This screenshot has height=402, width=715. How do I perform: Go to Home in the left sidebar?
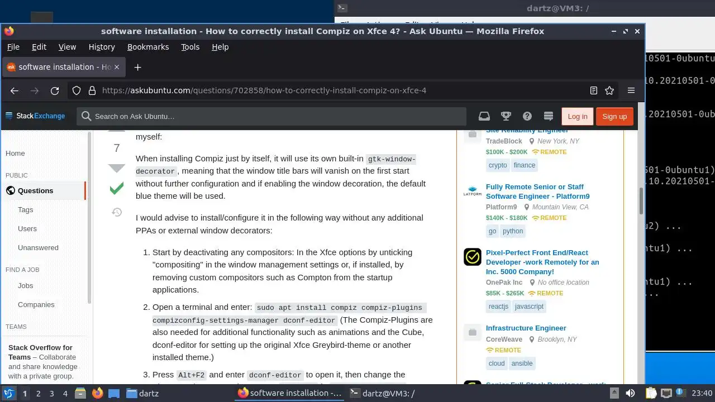[15, 153]
